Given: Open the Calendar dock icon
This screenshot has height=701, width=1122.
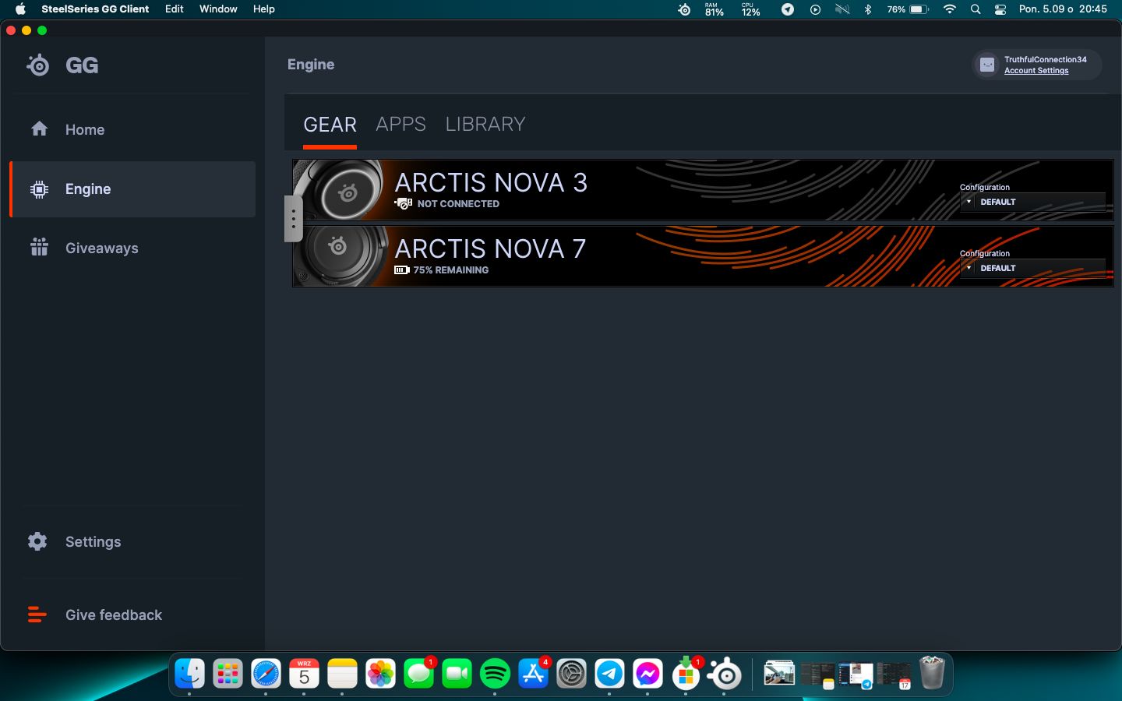Looking at the screenshot, I should point(304,673).
